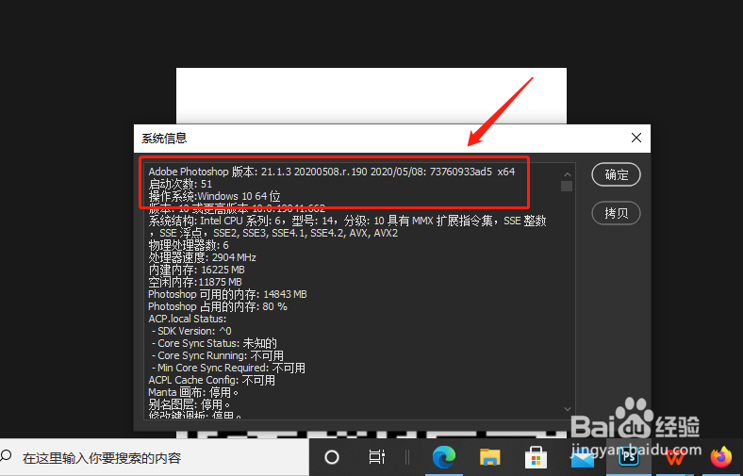Click the 'SSE 浮点, SSE2, SSE3' line

(272, 233)
